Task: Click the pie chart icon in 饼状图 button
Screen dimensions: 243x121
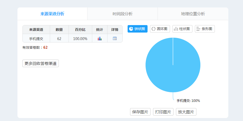Action: point(131,29)
